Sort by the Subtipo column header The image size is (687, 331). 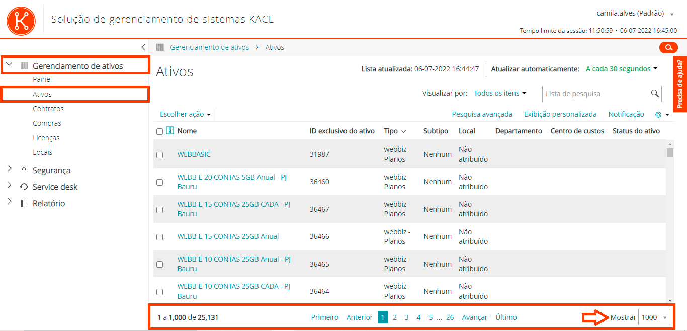click(436, 131)
